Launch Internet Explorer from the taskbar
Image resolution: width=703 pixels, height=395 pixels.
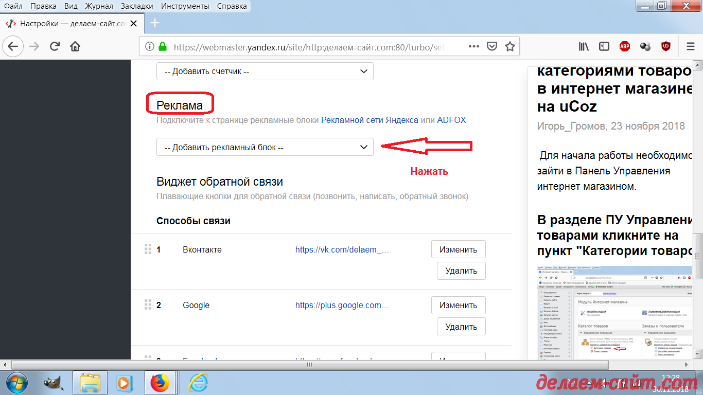198,383
